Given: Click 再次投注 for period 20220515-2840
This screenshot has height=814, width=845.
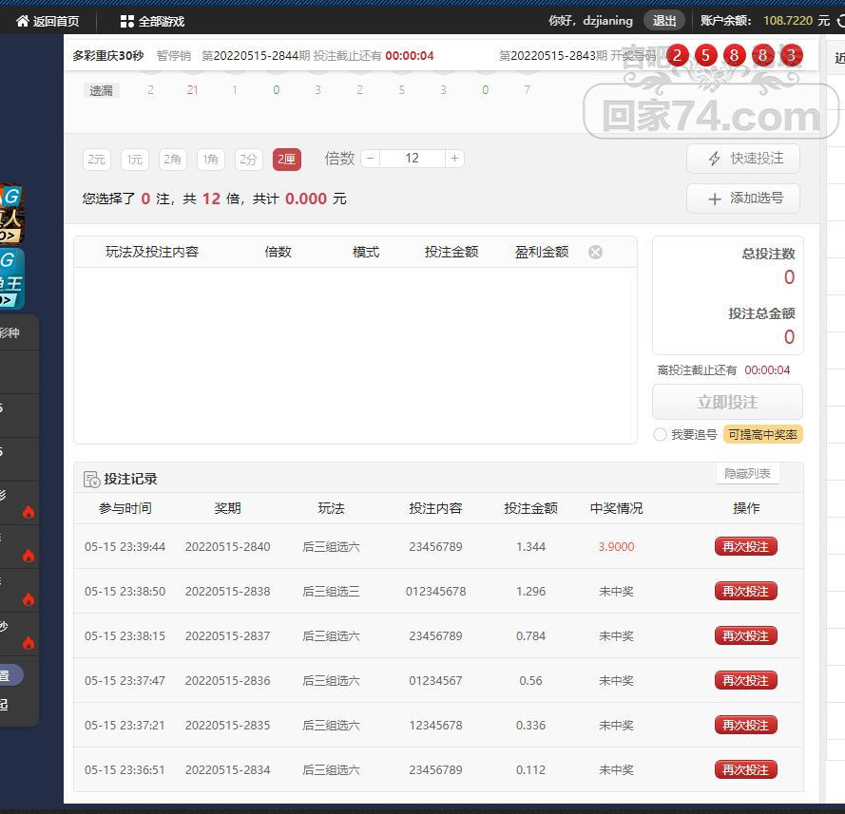Looking at the screenshot, I should [x=745, y=546].
